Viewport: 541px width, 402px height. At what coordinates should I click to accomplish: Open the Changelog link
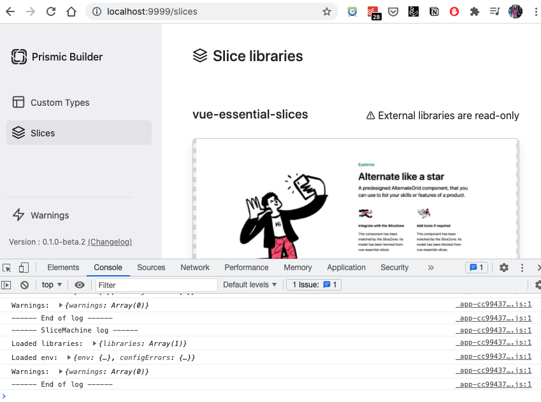pyautogui.click(x=110, y=242)
